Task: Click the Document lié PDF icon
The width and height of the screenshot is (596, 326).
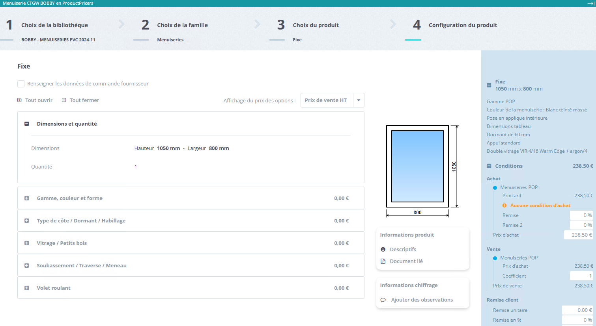Action: 383,261
